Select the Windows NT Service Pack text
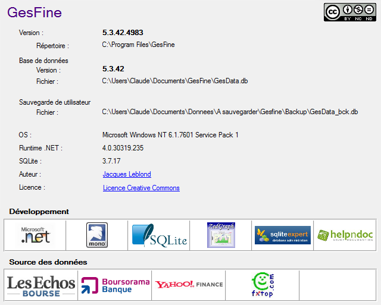Viewport: 381px width, 305px height. coord(170,135)
